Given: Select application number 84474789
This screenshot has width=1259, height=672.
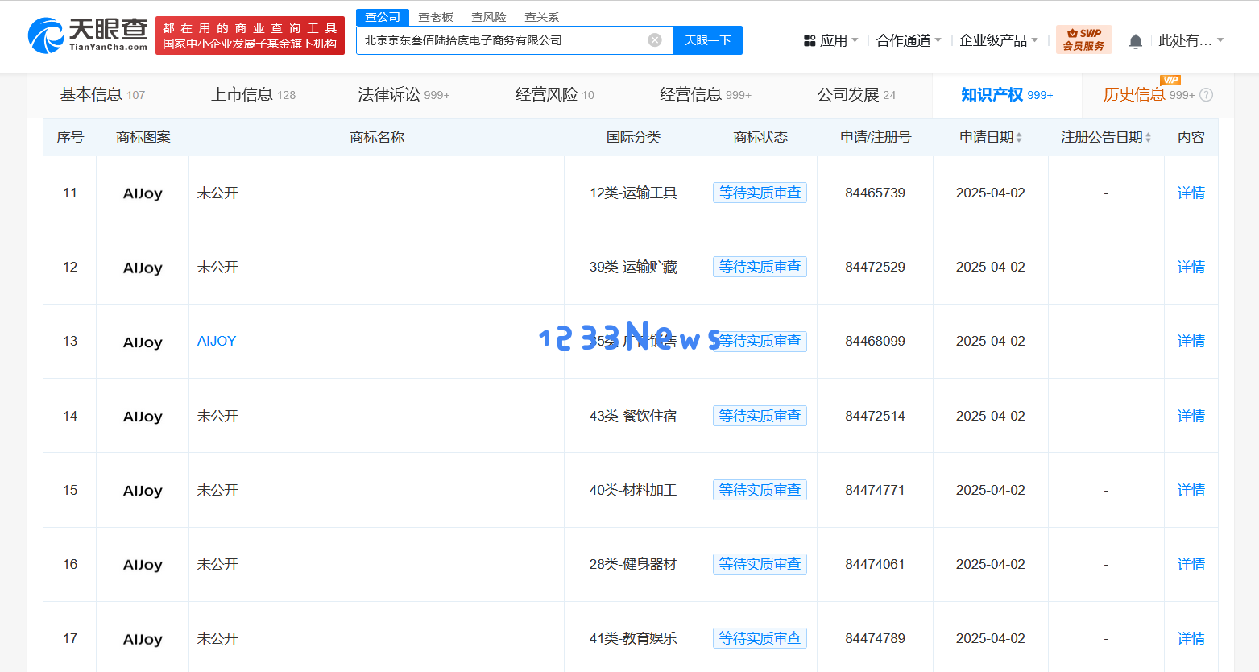Looking at the screenshot, I should [875, 639].
